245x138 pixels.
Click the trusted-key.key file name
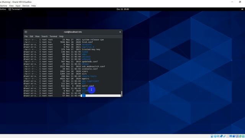click(x=91, y=49)
